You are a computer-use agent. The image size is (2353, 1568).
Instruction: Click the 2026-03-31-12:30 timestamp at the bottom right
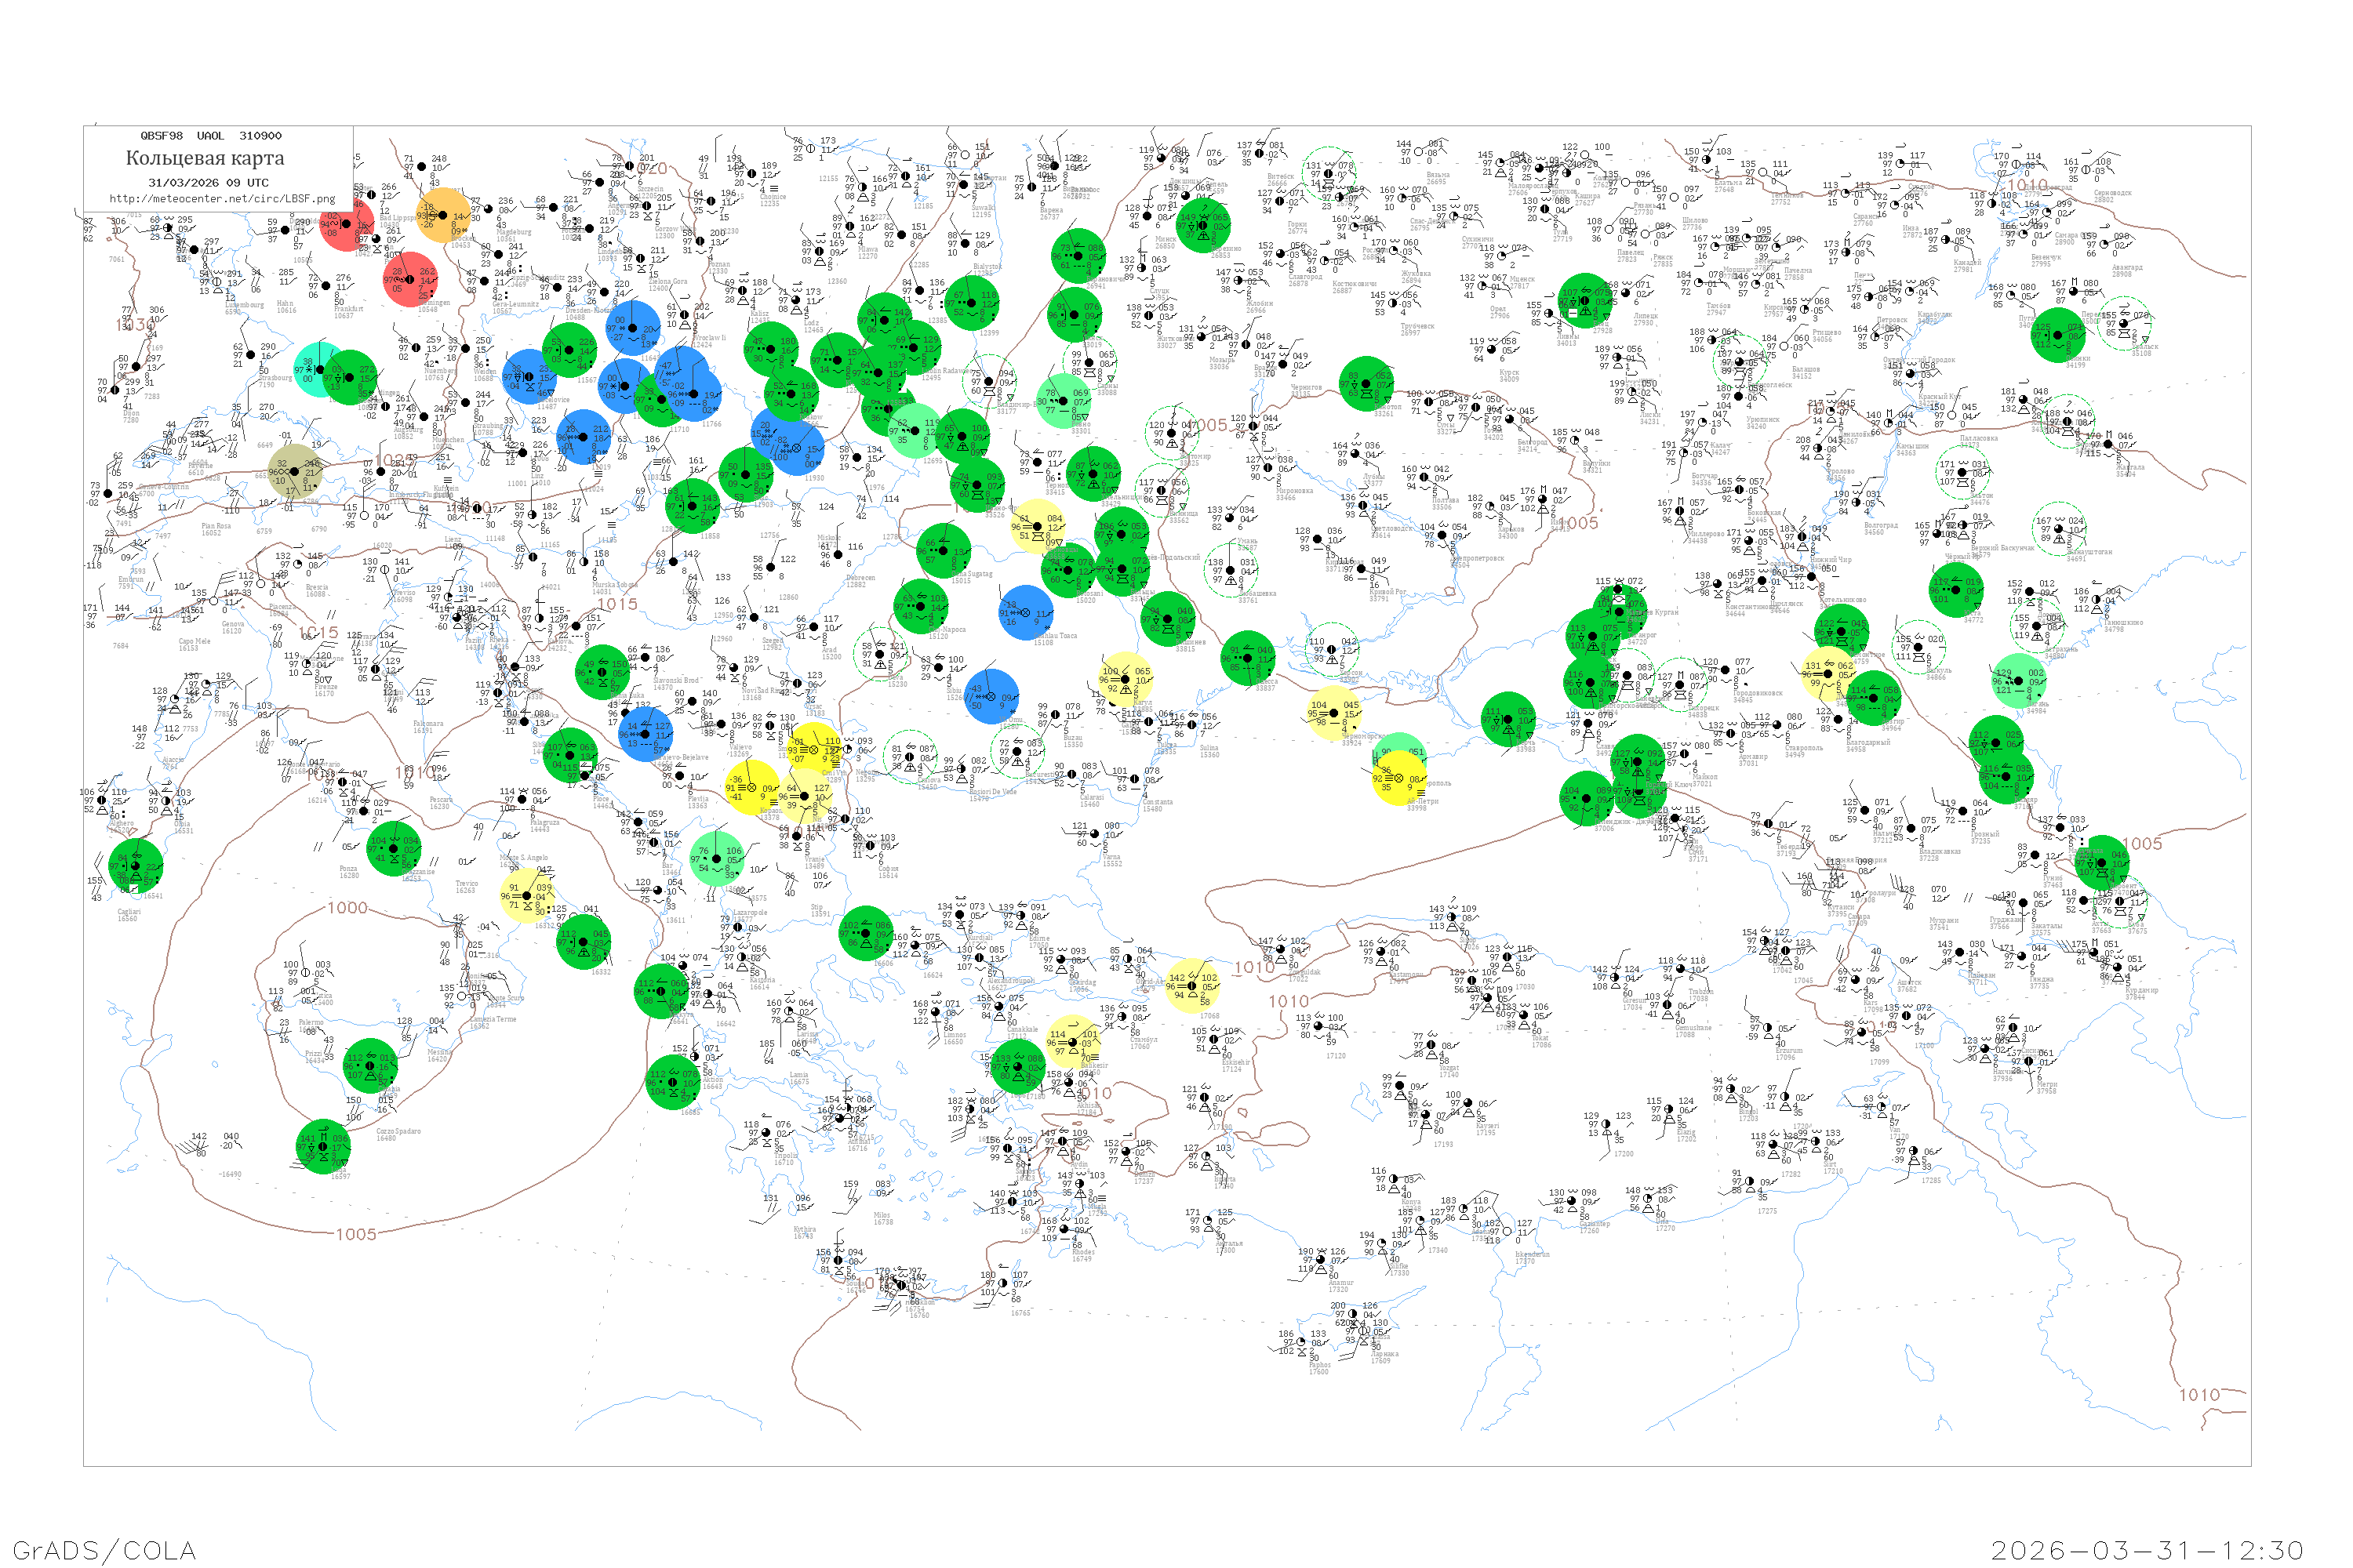click(2148, 1550)
